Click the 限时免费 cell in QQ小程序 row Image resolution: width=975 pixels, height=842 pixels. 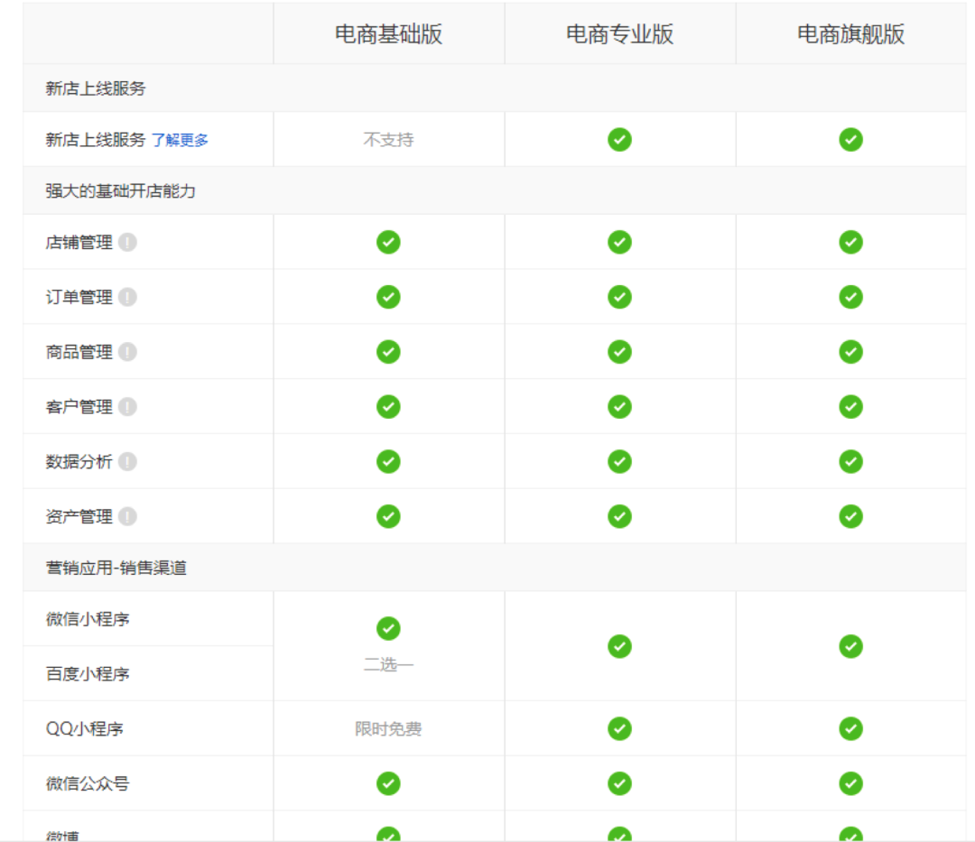pyautogui.click(x=388, y=729)
